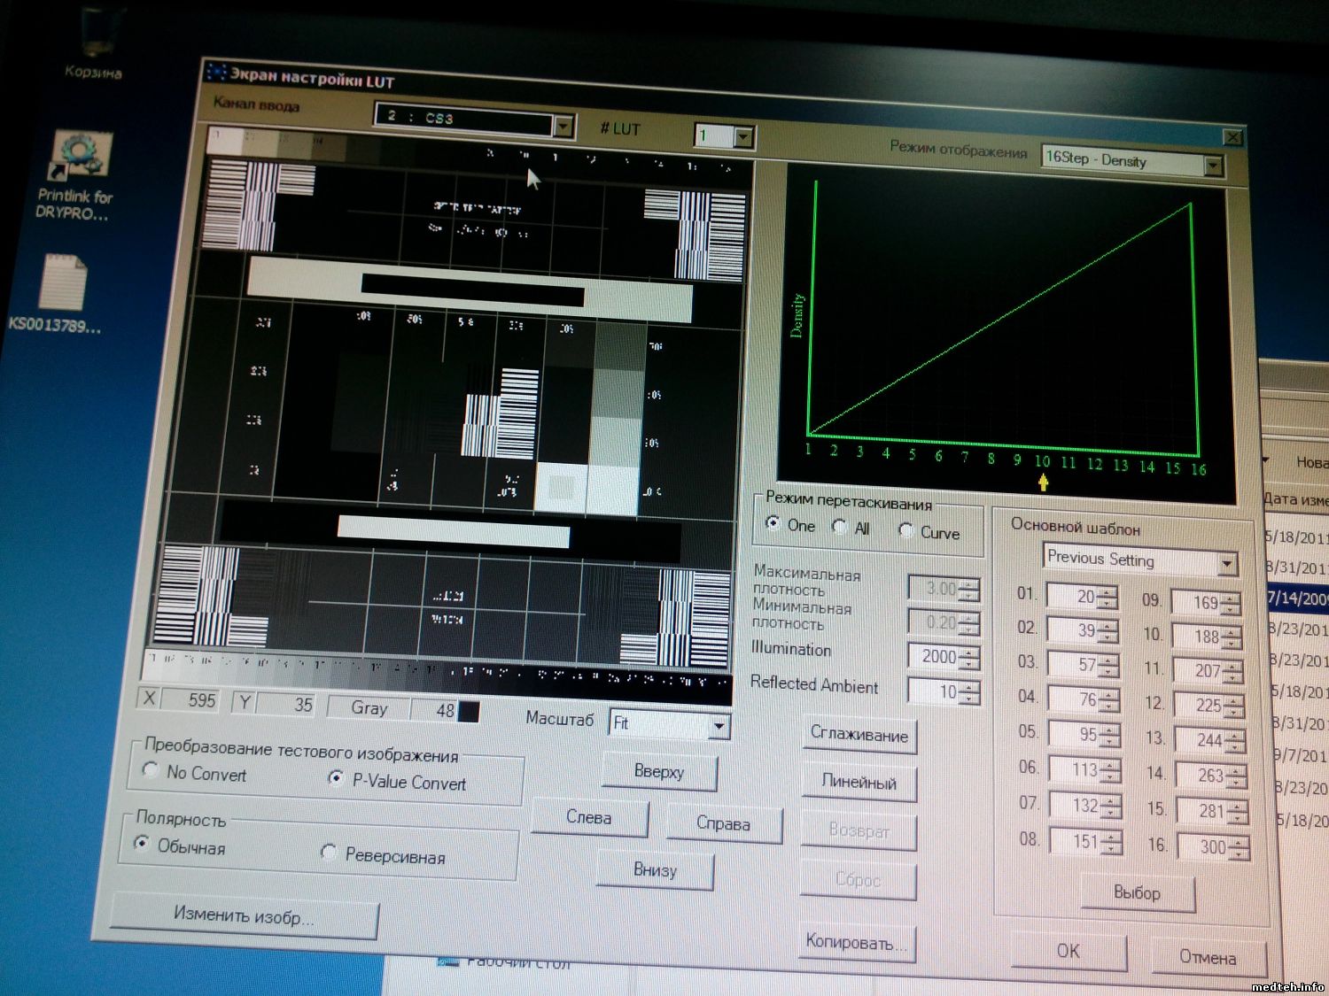This screenshot has width=1329, height=996.
Task: Increase step 01 density value with spinner
Action: tap(1107, 593)
